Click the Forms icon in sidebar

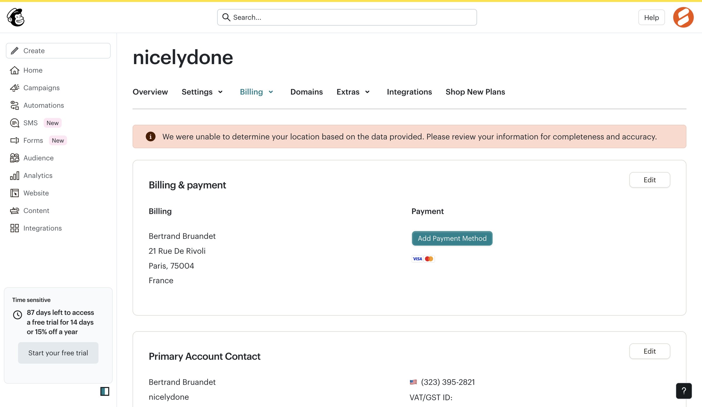15,140
